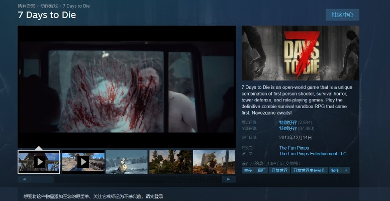This screenshot has height=201, width=390.
Task: Play the second trailer thumbnail
Action: coord(83,162)
